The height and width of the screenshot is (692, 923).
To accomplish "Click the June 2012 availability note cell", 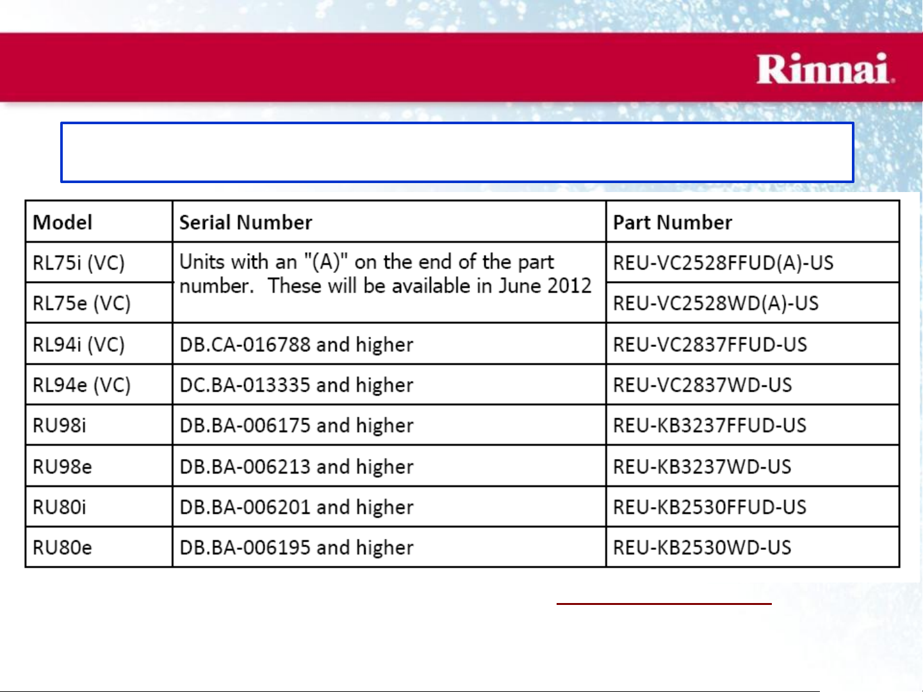I will pos(385,274).
